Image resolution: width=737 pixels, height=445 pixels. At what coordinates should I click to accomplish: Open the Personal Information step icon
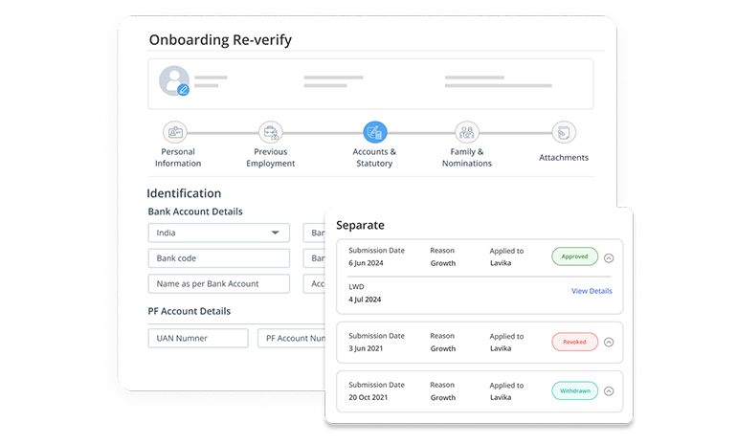175,132
